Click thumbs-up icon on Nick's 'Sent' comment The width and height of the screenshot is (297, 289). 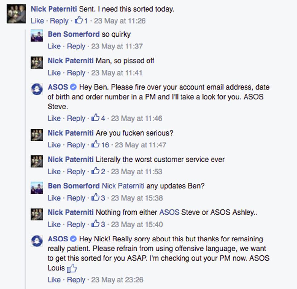point(79,20)
